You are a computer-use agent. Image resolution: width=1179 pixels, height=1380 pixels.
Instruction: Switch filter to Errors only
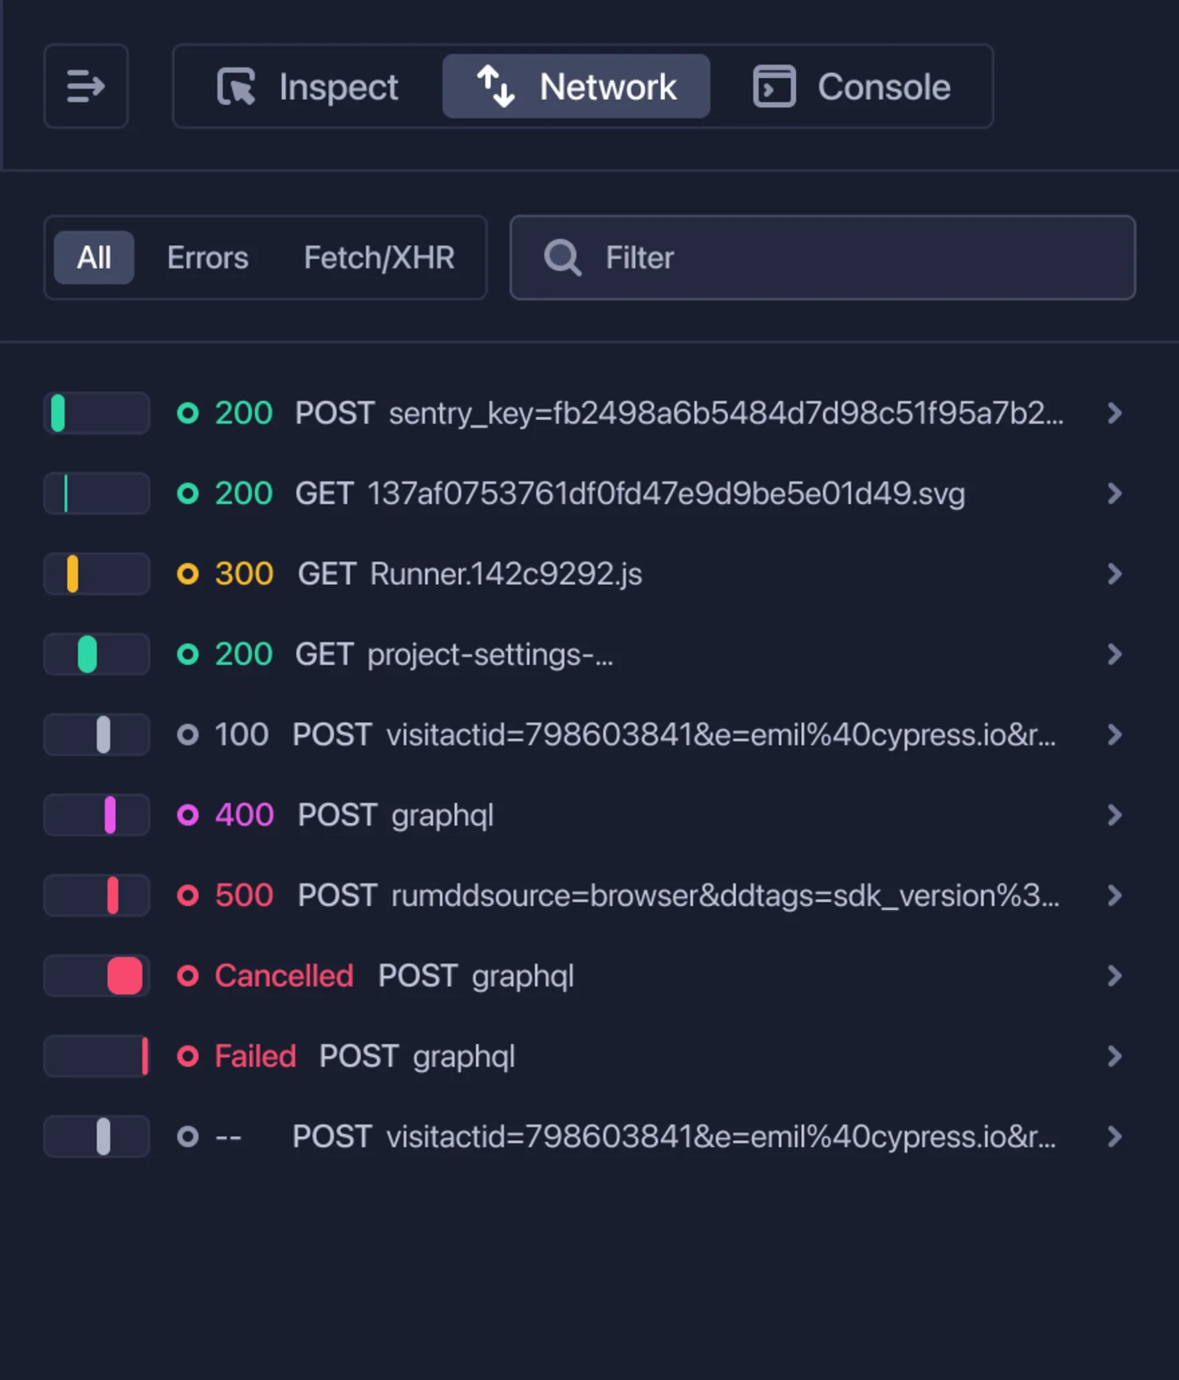tap(208, 258)
